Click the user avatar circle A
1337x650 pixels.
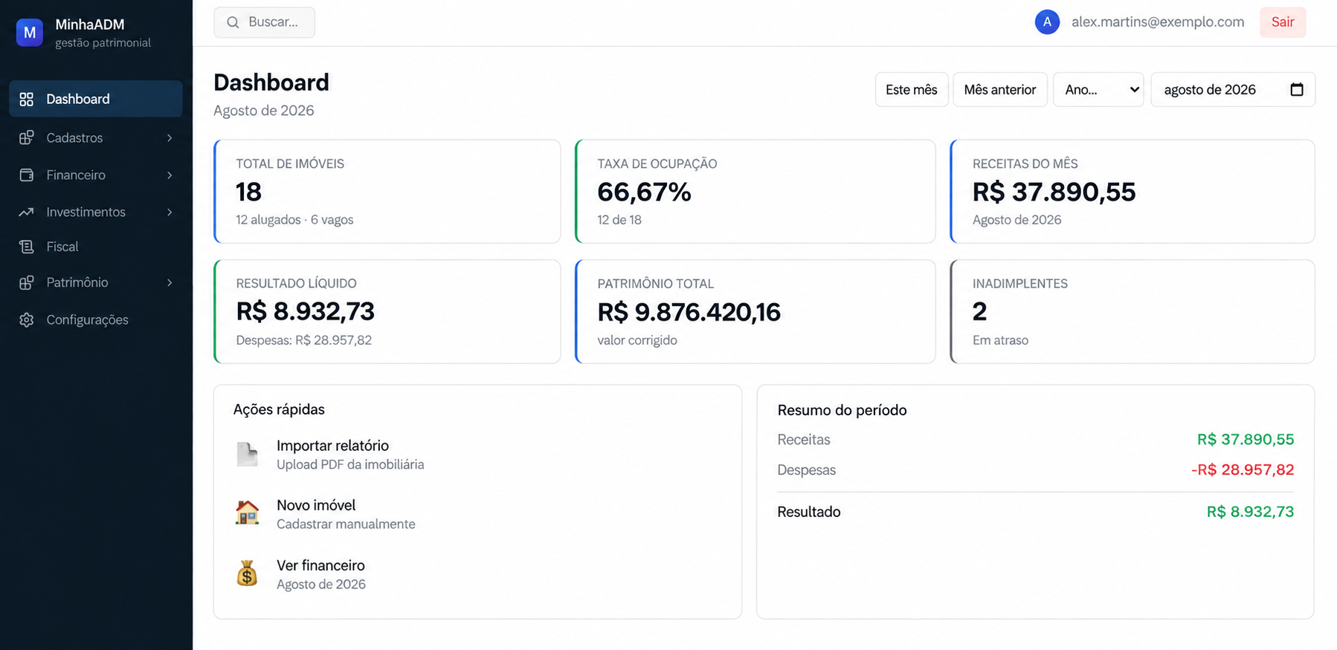1047,22
